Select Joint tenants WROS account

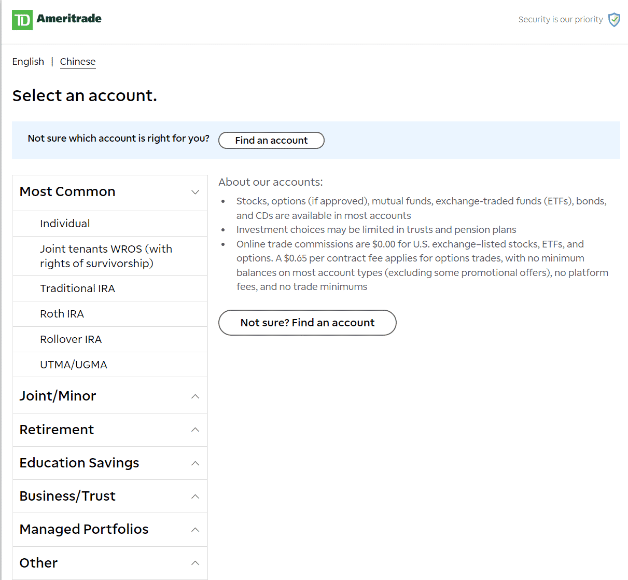click(110, 256)
